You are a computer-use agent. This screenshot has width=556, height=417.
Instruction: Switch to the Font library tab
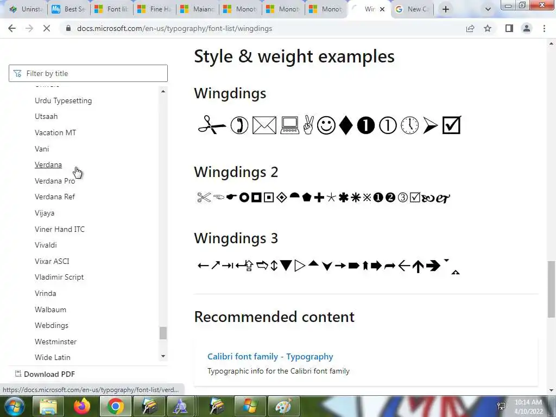pyautogui.click(x=111, y=9)
